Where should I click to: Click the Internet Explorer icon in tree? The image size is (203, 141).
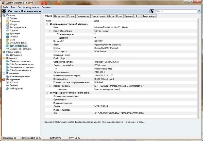click(x=4, y=52)
